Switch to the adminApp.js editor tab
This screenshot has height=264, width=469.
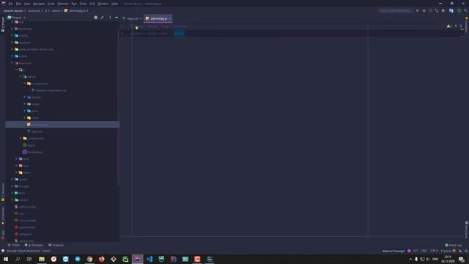tap(158, 18)
